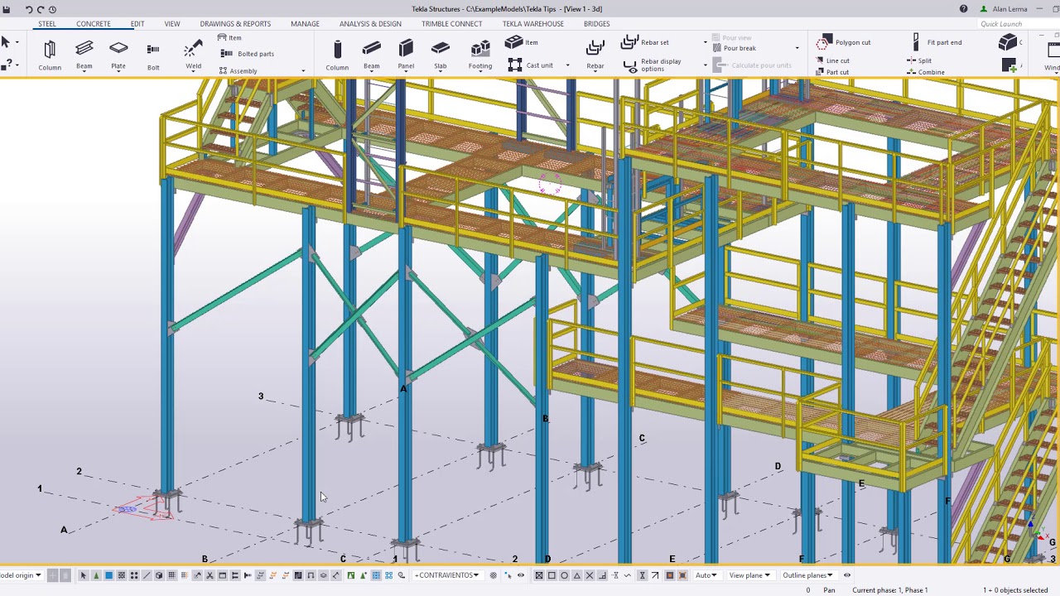
Task: Open the model origin dropdown
Action: (21, 575)
